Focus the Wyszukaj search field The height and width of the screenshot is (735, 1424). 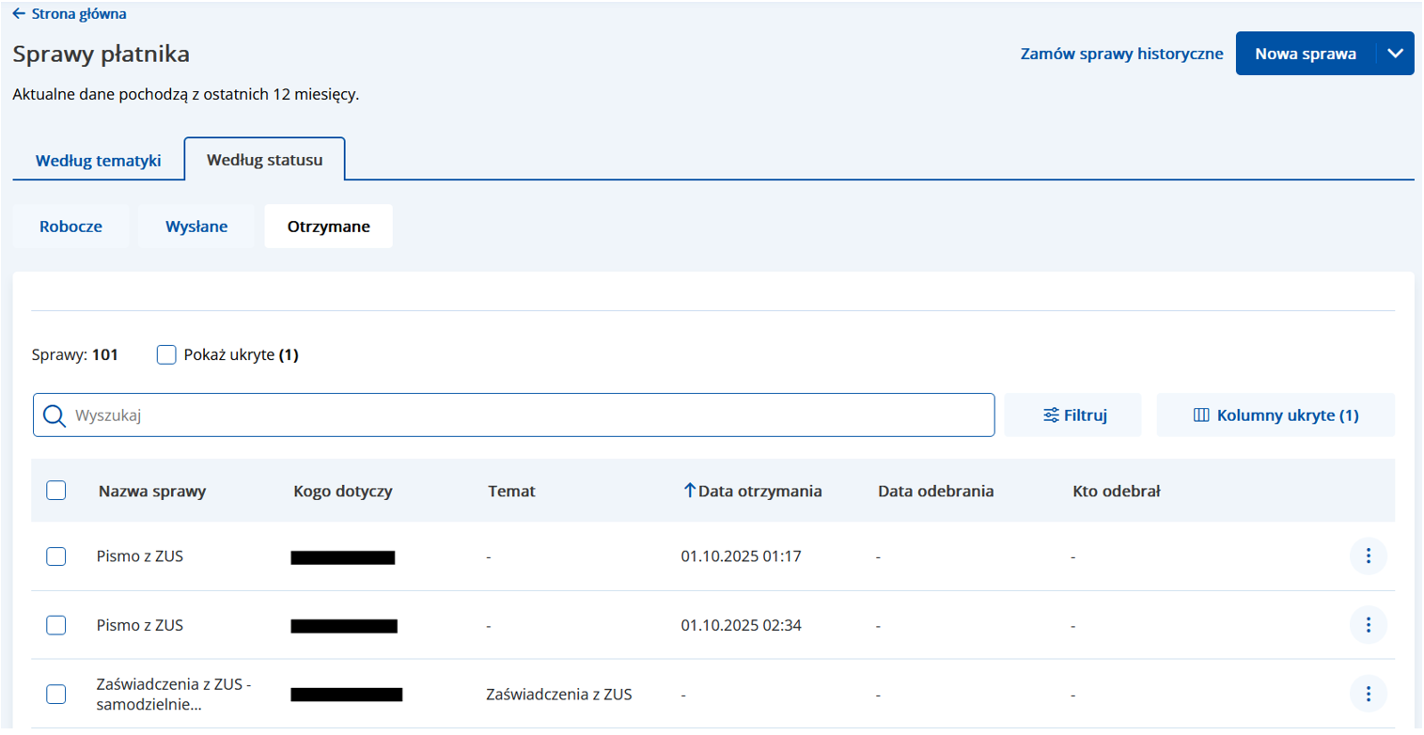(x=526, y=415)
